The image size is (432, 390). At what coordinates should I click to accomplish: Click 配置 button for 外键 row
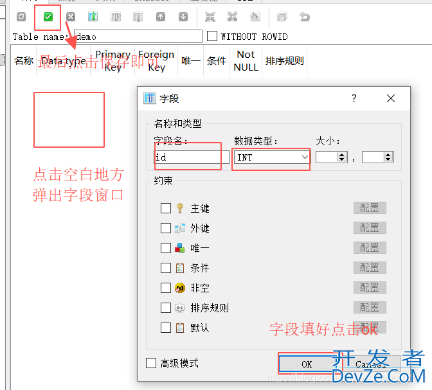tap(370, 228)
